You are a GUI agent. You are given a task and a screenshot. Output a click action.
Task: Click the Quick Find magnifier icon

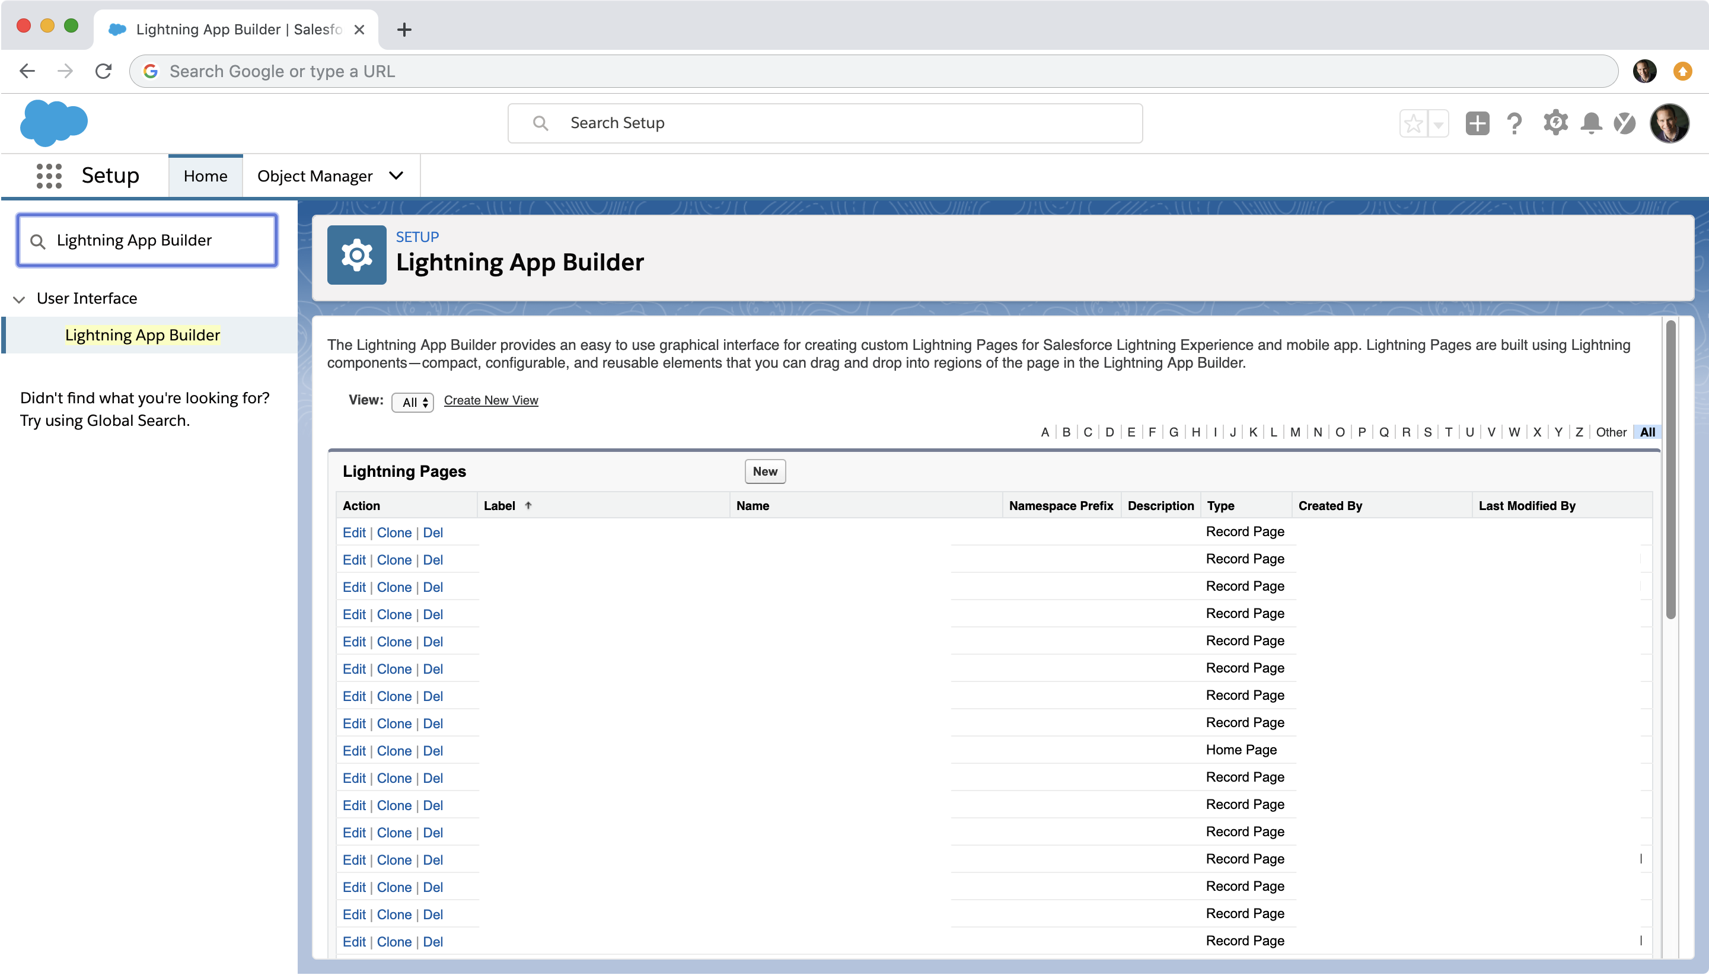point(38,241)
